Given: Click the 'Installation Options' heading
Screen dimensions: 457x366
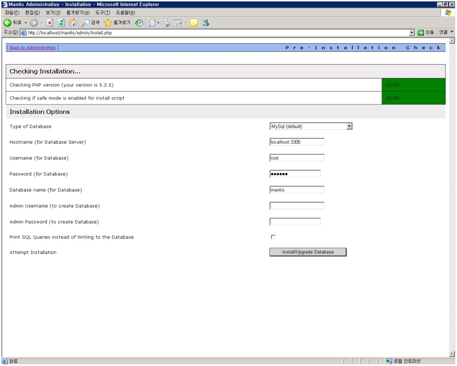Looking at the screenshot, I should (40, 112).
